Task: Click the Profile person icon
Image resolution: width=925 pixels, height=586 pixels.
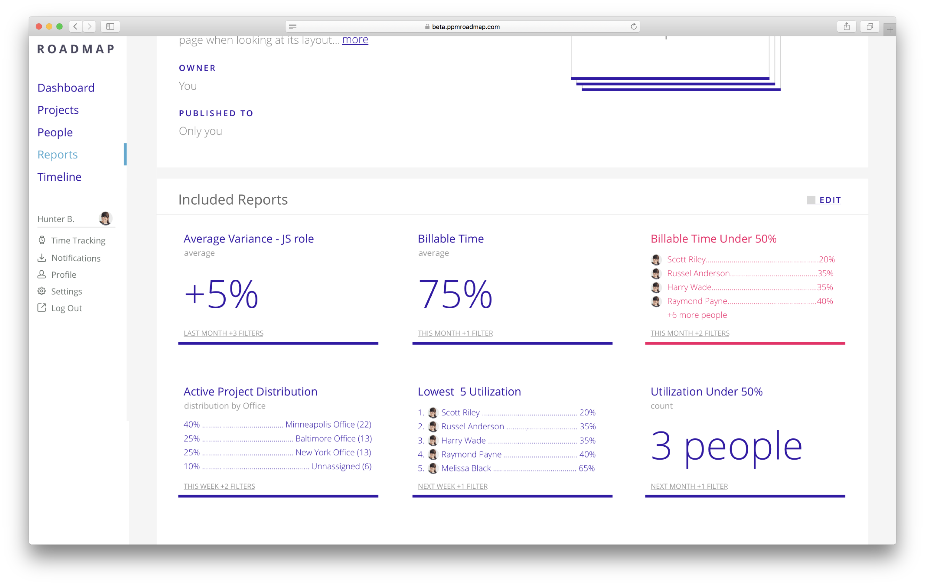Action: click(42, 274)
